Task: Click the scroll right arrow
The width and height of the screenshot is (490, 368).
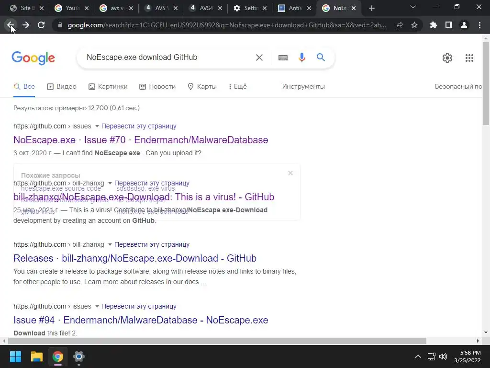Action: [478, 341]
